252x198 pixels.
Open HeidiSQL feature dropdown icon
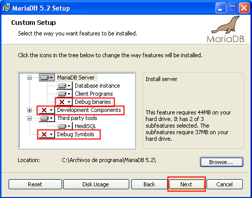pyautogui.click(x=64, y=126)
